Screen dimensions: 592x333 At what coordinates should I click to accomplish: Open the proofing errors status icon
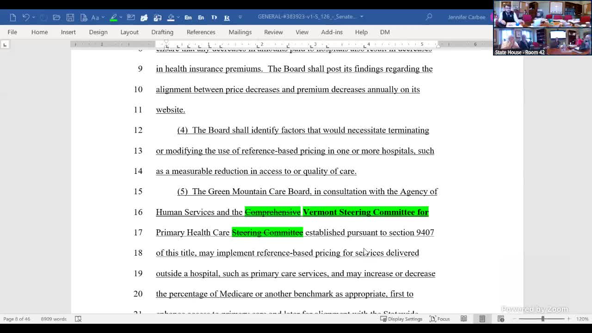78,319
